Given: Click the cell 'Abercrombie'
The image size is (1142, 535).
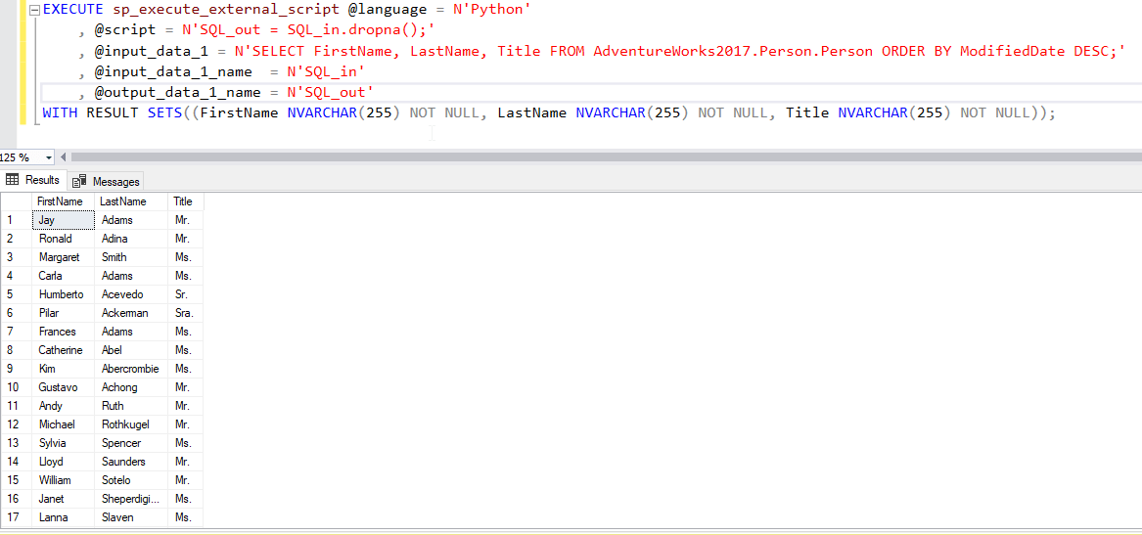Looking at the screenshot, I should pyautogui.click(x=131, y=369).
